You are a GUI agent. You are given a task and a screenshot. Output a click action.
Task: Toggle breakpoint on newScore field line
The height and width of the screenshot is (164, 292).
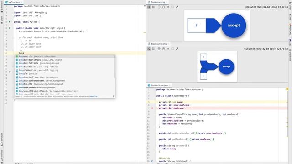pyautogui.click(x=152, y=108)
